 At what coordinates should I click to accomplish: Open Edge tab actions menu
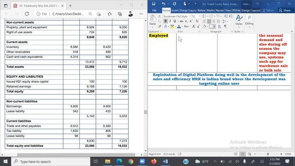[6, 6]
